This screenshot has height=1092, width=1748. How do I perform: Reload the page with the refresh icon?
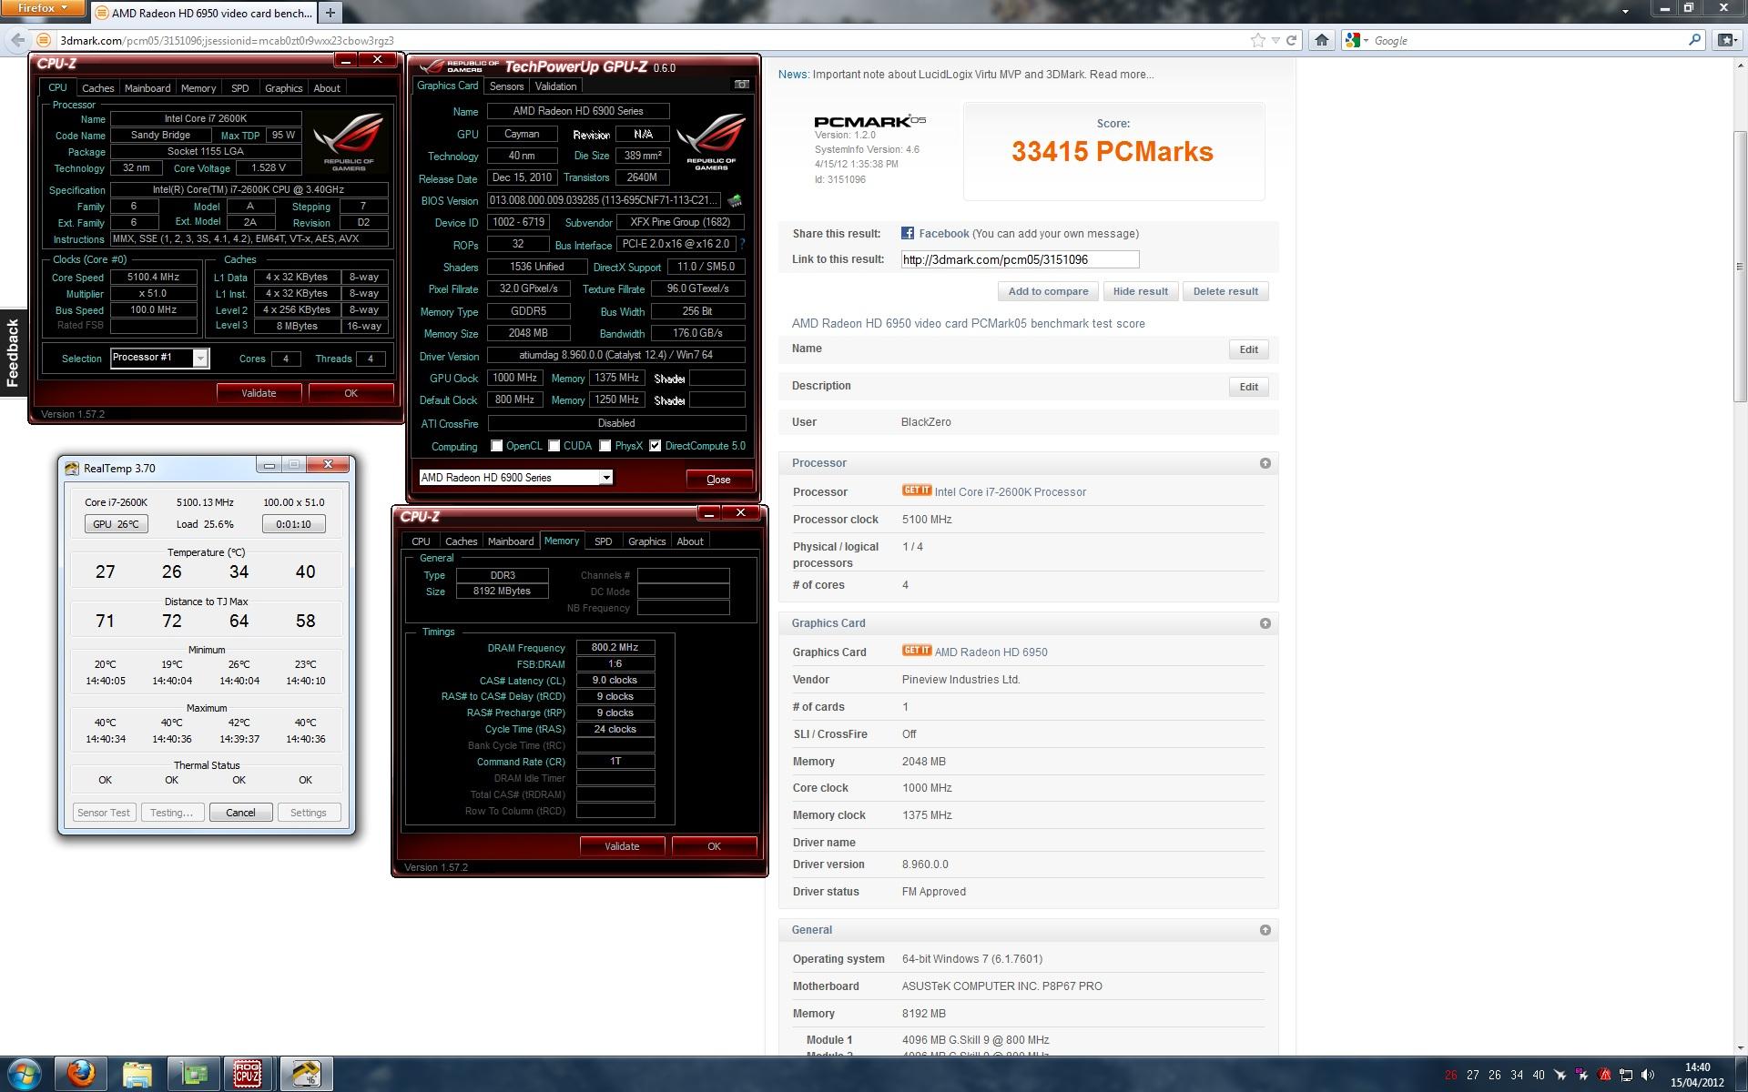[1291, 40]
